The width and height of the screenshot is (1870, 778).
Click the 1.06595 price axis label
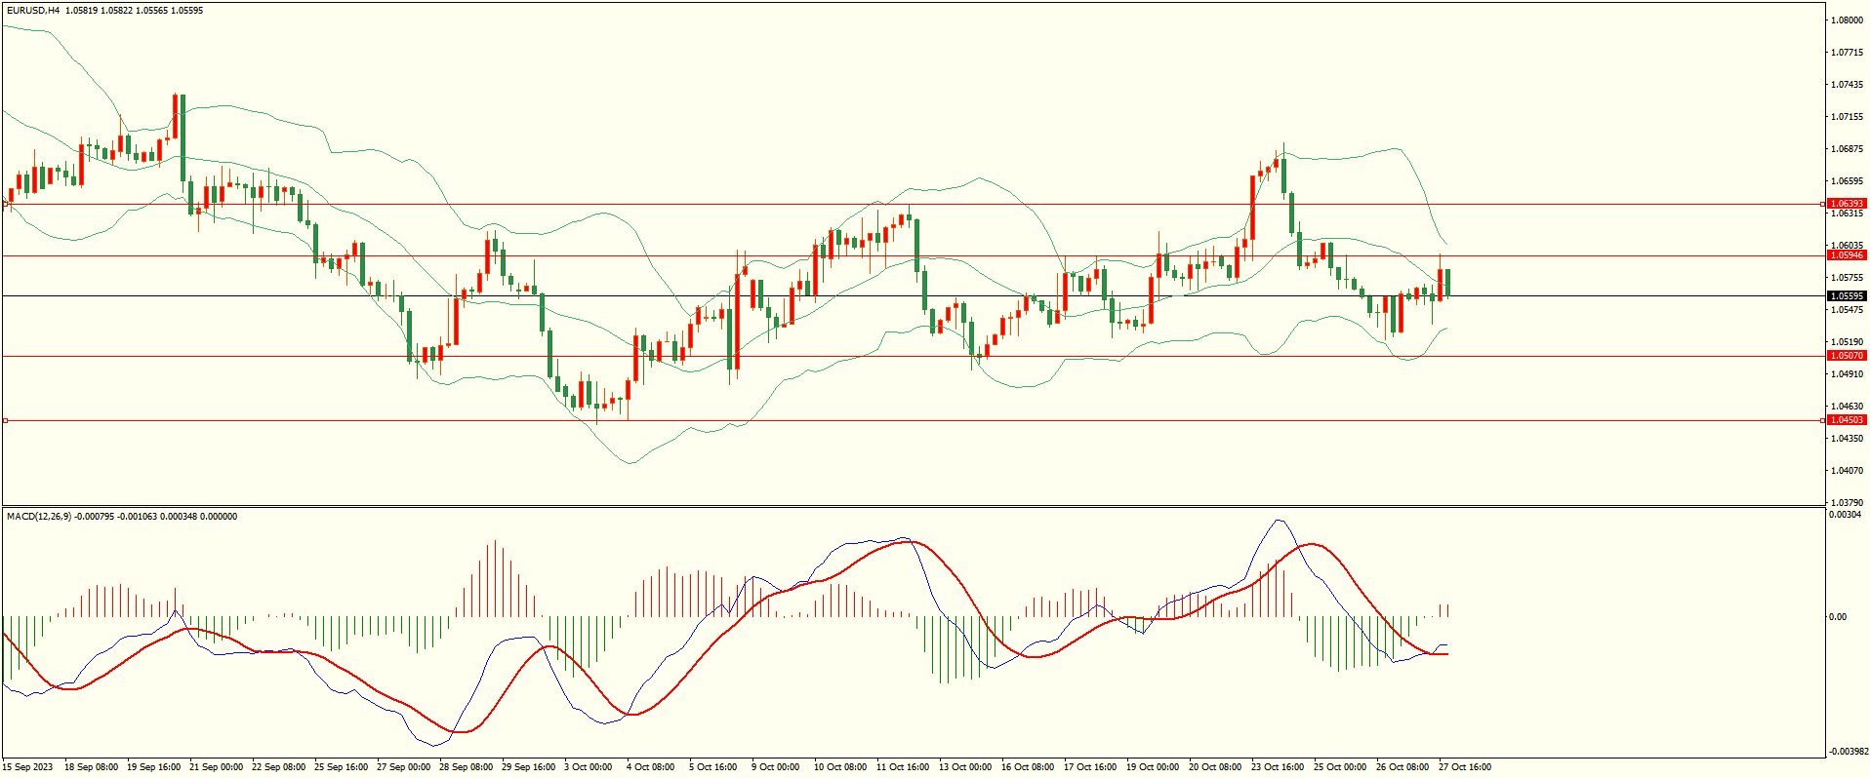click(1847, 181)
